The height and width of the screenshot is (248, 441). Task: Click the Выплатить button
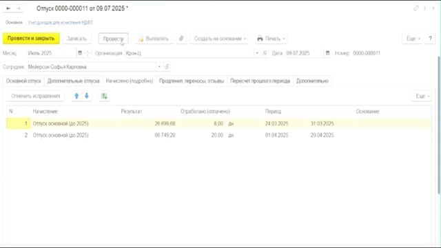click(x=154, y=39)
